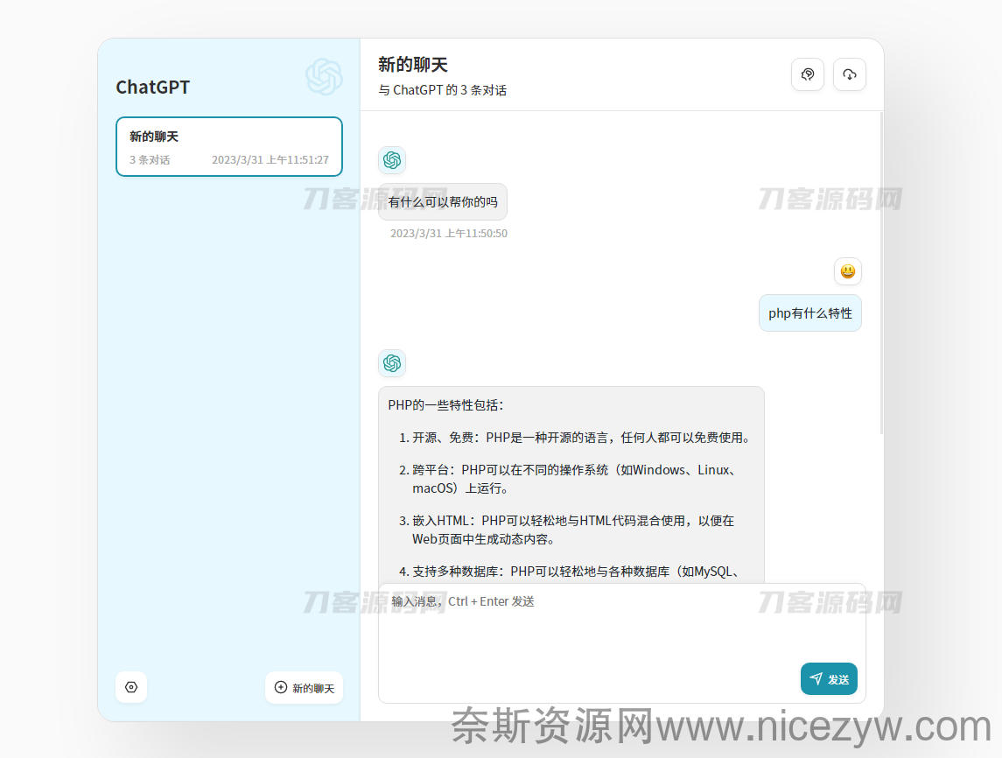Select the 新的聊天 conversation card in the sidebar
The height and width of the screenshot is (758, 1002).
pyautogui.click(x=228, y=146)
